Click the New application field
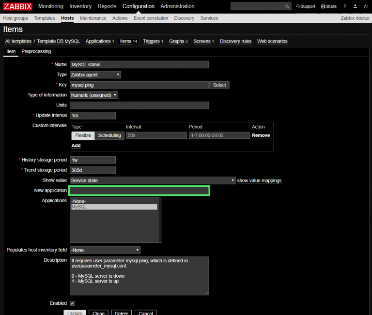This screenshot has width=372, height=315. [x=139, y=191]
